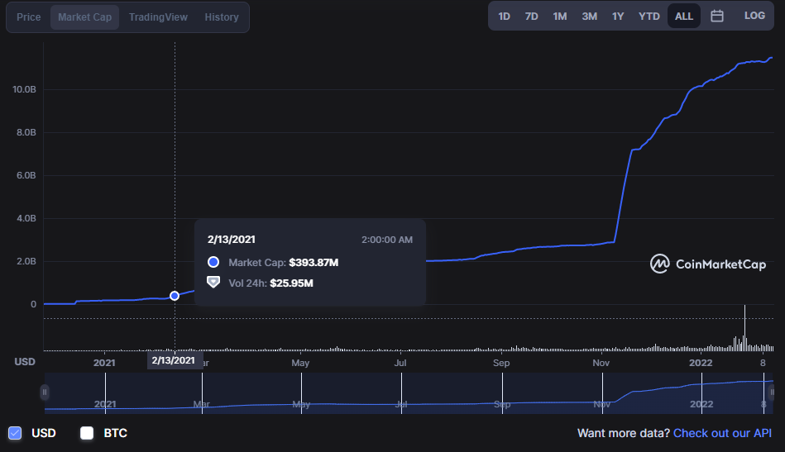
Task: Choose the 1M time range
Action: click(560, 16)
